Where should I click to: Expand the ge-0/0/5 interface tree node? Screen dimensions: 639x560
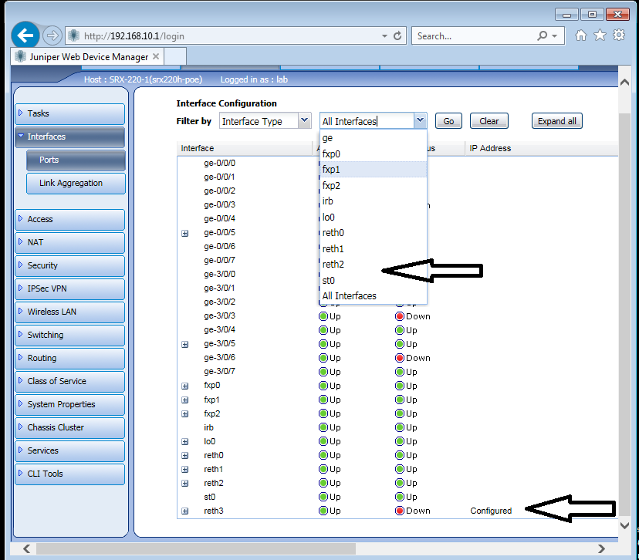coord(184,233)
